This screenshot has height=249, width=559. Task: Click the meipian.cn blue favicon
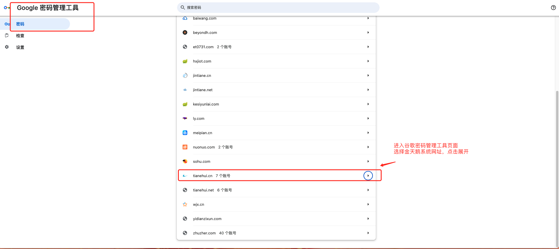point(185,133)
